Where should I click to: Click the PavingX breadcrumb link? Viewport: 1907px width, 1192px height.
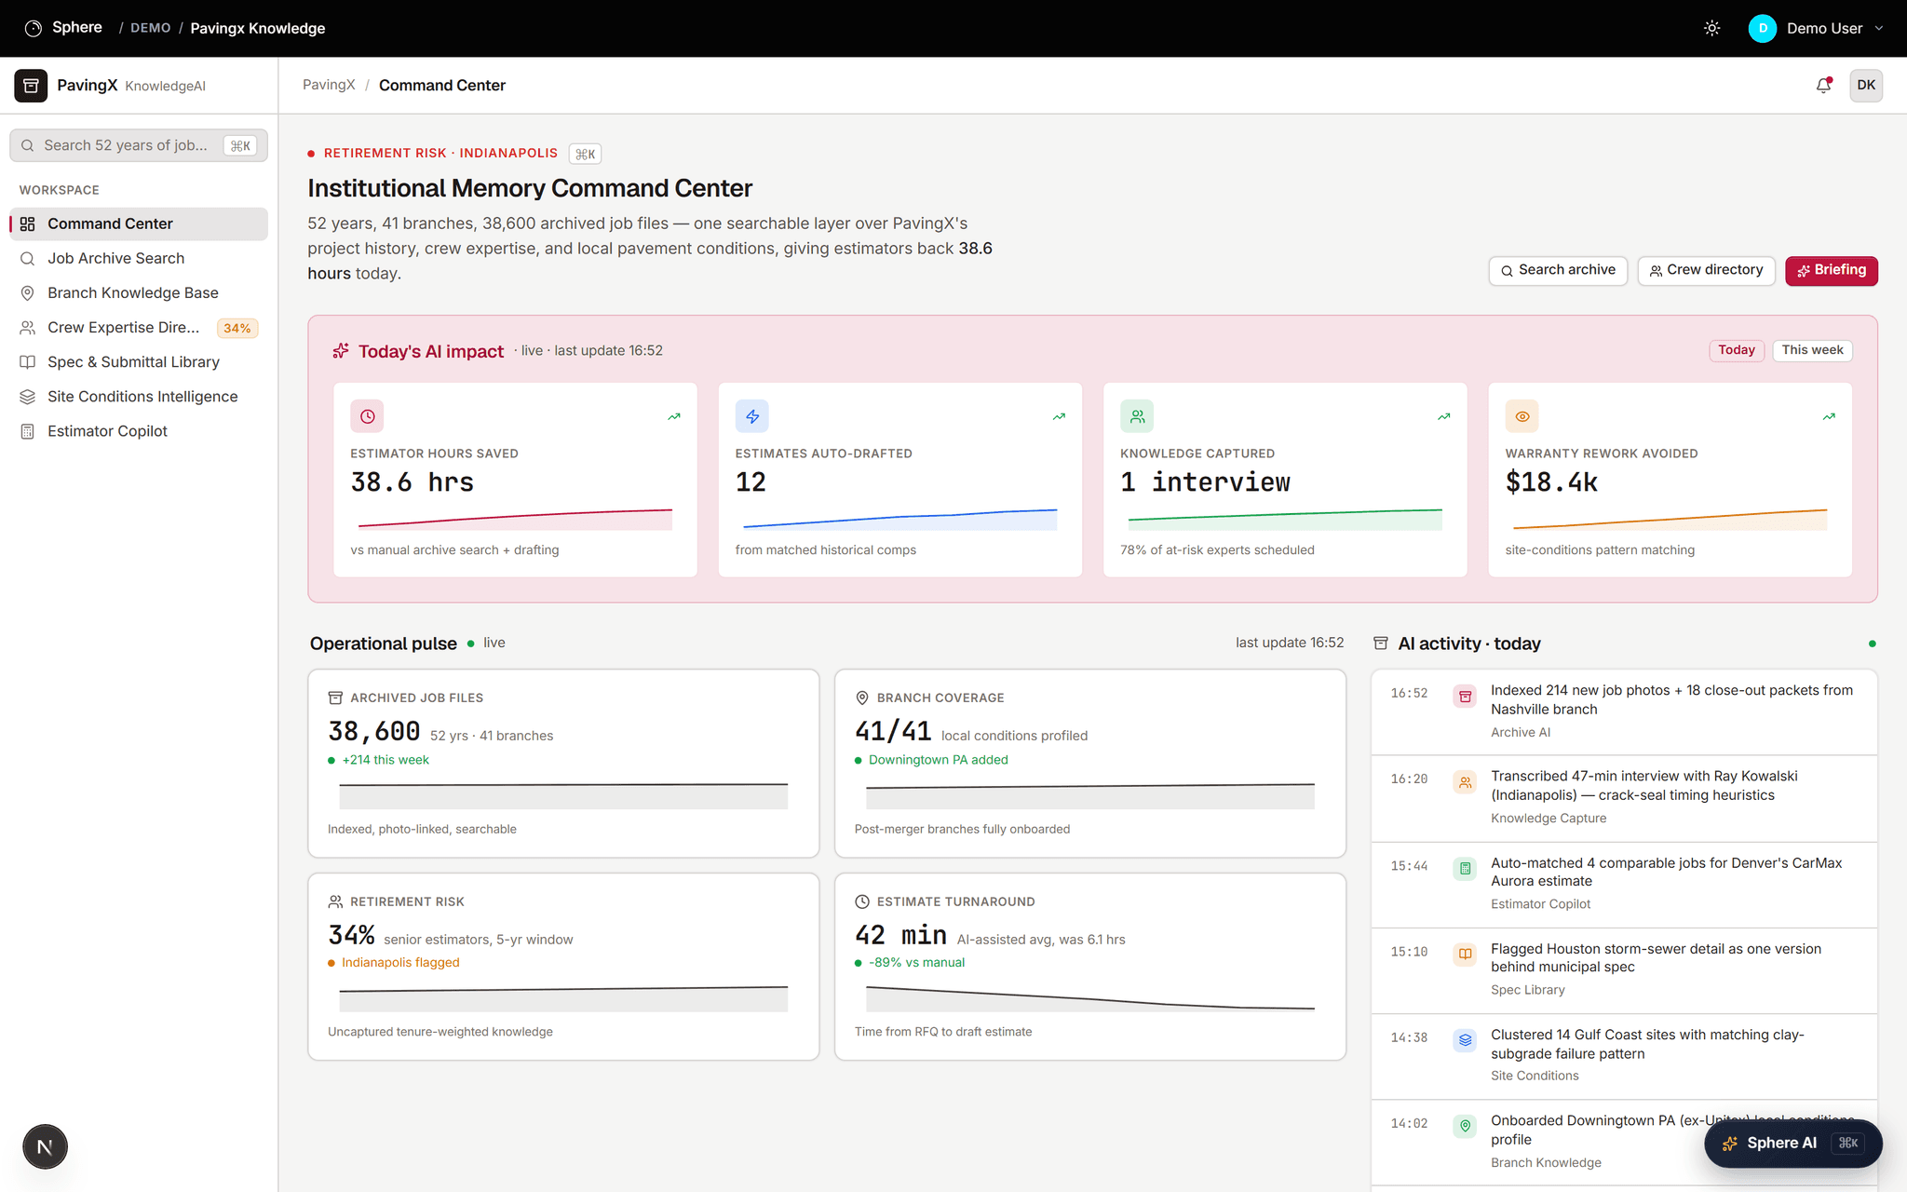[x=329, y=85]
